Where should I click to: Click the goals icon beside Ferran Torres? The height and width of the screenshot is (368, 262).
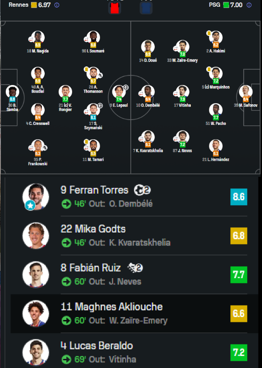142,190
